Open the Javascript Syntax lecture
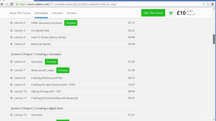This screenshot has height=121, width=216. click(x=41, y=44)
